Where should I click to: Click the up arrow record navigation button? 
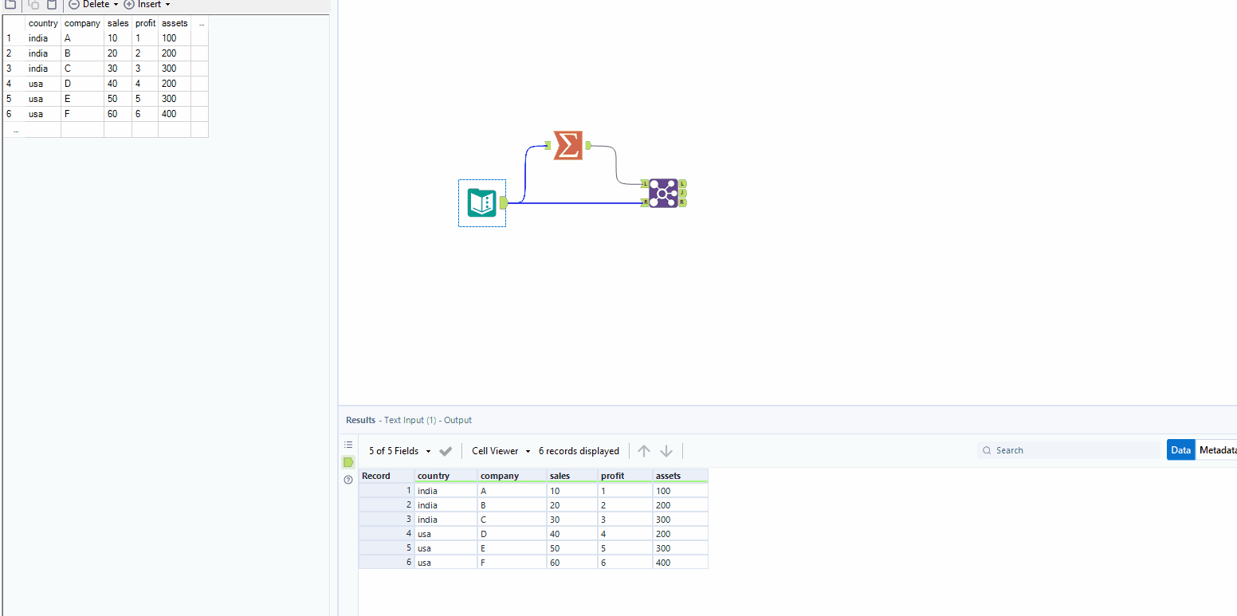(644, 450)
